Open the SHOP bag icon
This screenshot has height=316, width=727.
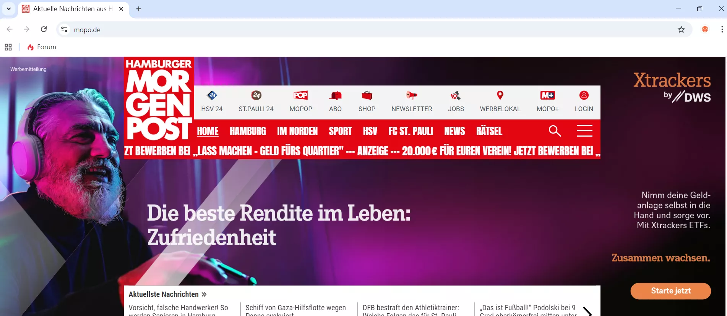(x=367, y=95)
